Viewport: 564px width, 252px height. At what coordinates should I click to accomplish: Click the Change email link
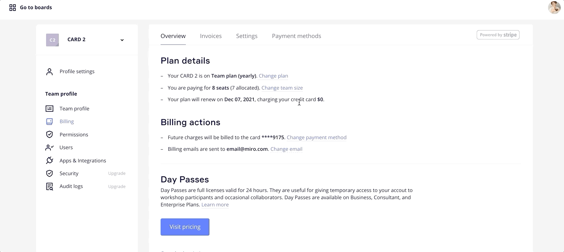[286, 149]
